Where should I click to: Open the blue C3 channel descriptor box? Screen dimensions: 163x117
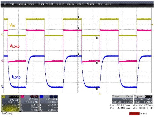click(49, 103)
